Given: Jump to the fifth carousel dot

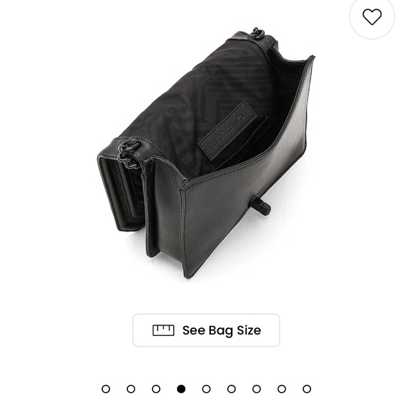Looking at the screenshot, I should point(206,389).
